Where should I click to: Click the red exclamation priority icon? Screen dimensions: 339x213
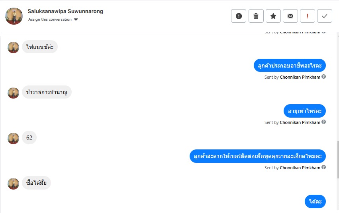[308, 16]
